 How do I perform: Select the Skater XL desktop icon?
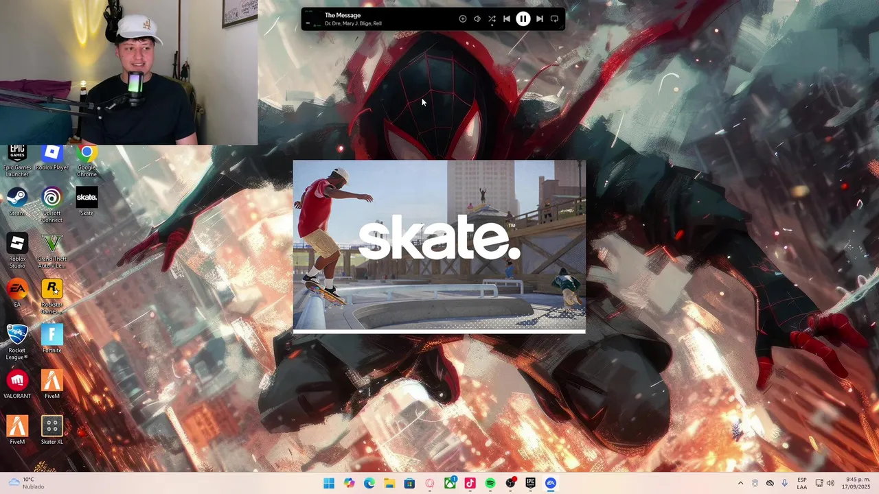click(x=52, y=430)
